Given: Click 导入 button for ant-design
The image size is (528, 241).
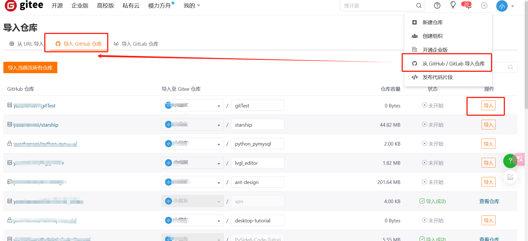Looking at the screenshot, I should (488, 182).
